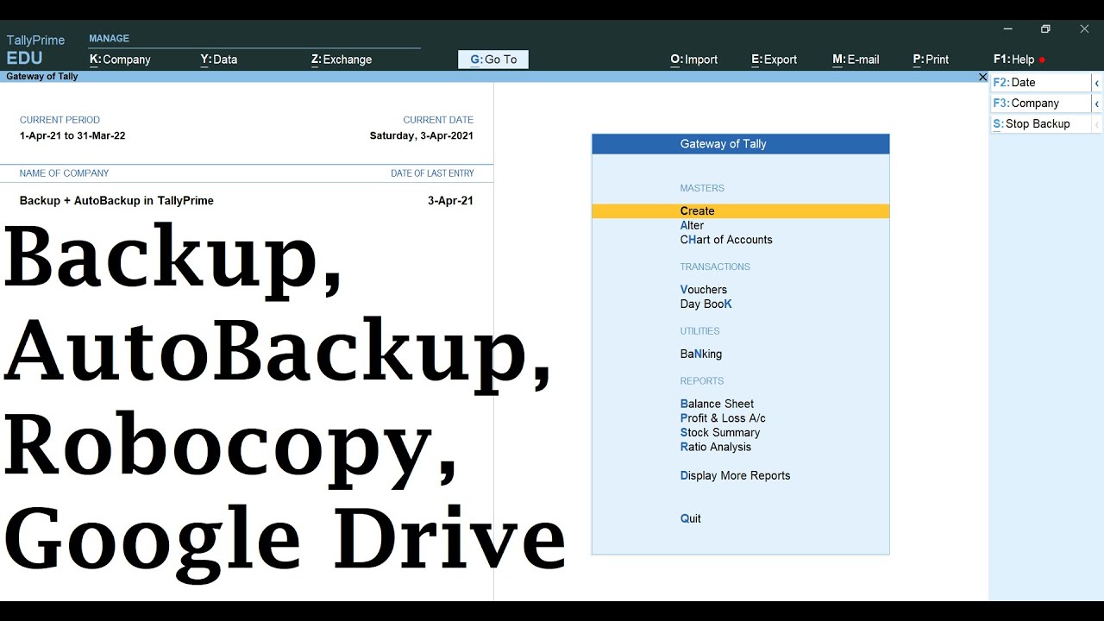Open the E: Export menu

[x=775, y=60]
